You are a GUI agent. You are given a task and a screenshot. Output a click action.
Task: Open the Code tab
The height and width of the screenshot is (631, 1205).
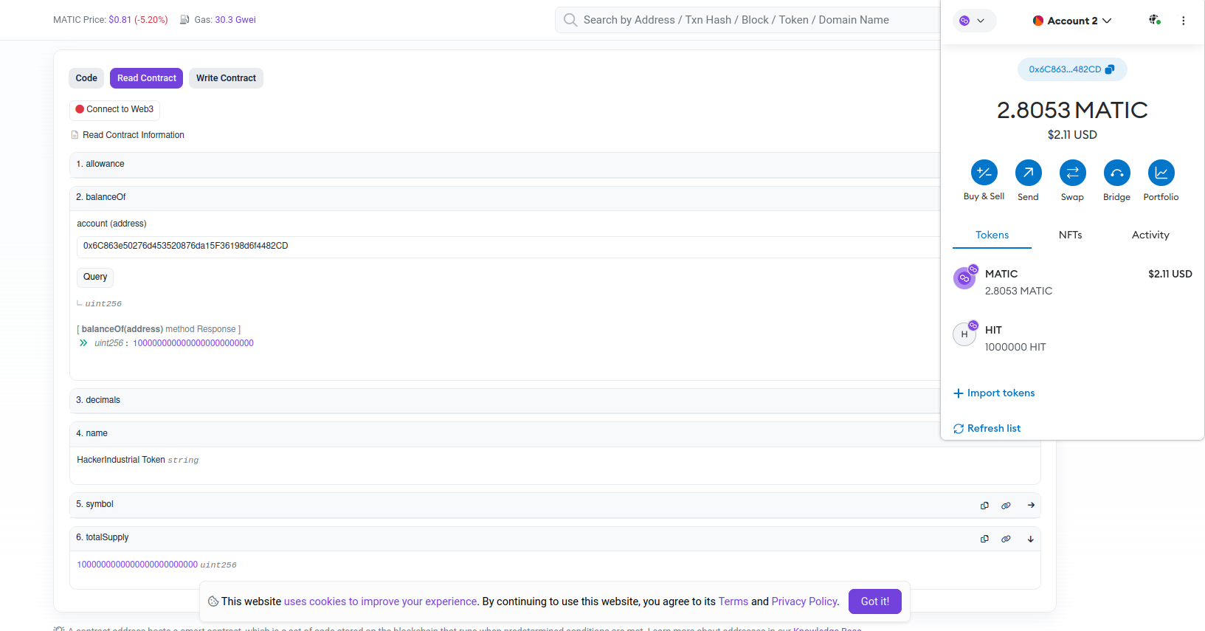coord(86,78)
